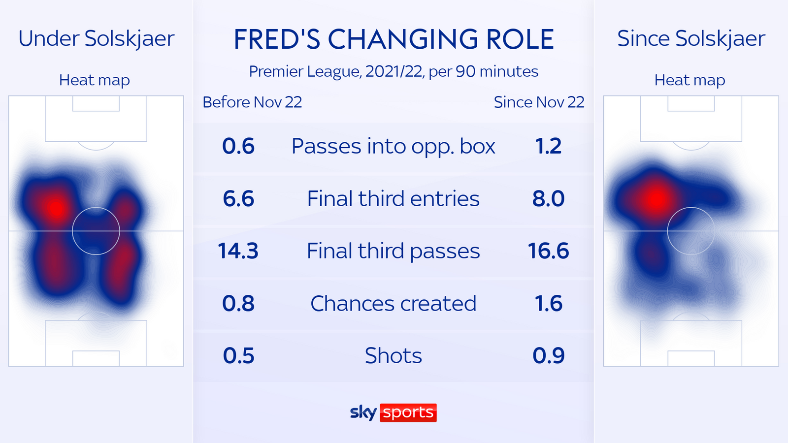The height and width of the screenshot is (443, 788).
Task: Click the FRED'S CHANGING ROLE title
Action: click(394, 39)
